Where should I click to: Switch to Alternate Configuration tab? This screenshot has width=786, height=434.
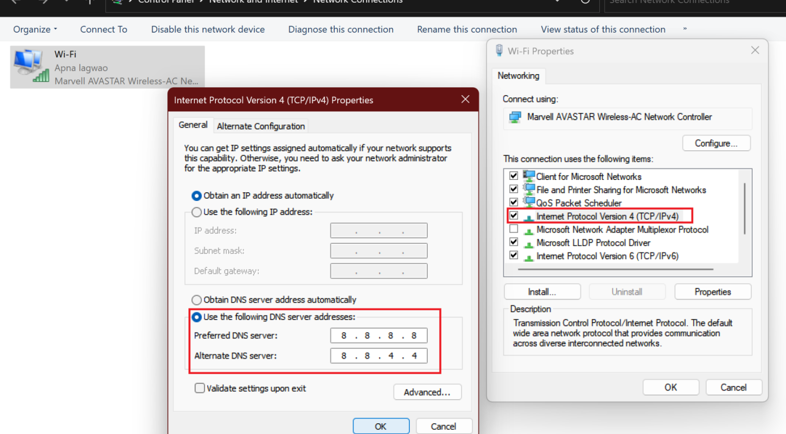[260, 126]
